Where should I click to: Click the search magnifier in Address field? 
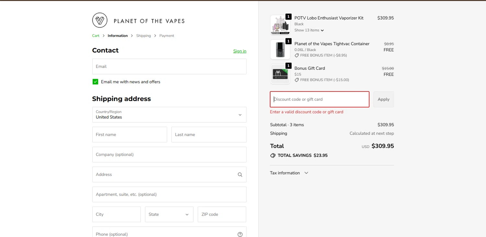click(x=240, y=174)
